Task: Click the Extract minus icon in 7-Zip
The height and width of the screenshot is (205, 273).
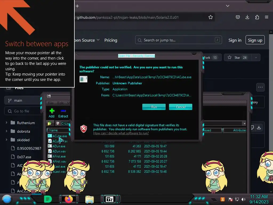Action: coord(63,111)
